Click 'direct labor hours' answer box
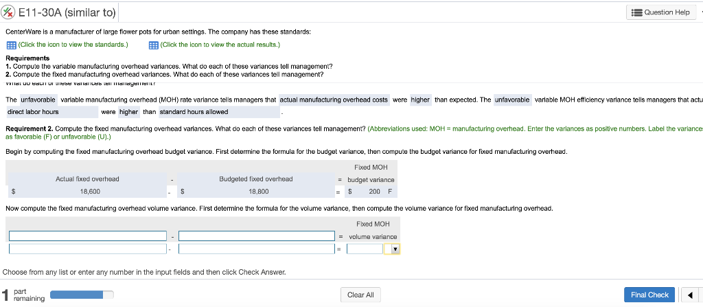Image resolution: width=703 pixels, height=307 pixels. coord(52,112)
